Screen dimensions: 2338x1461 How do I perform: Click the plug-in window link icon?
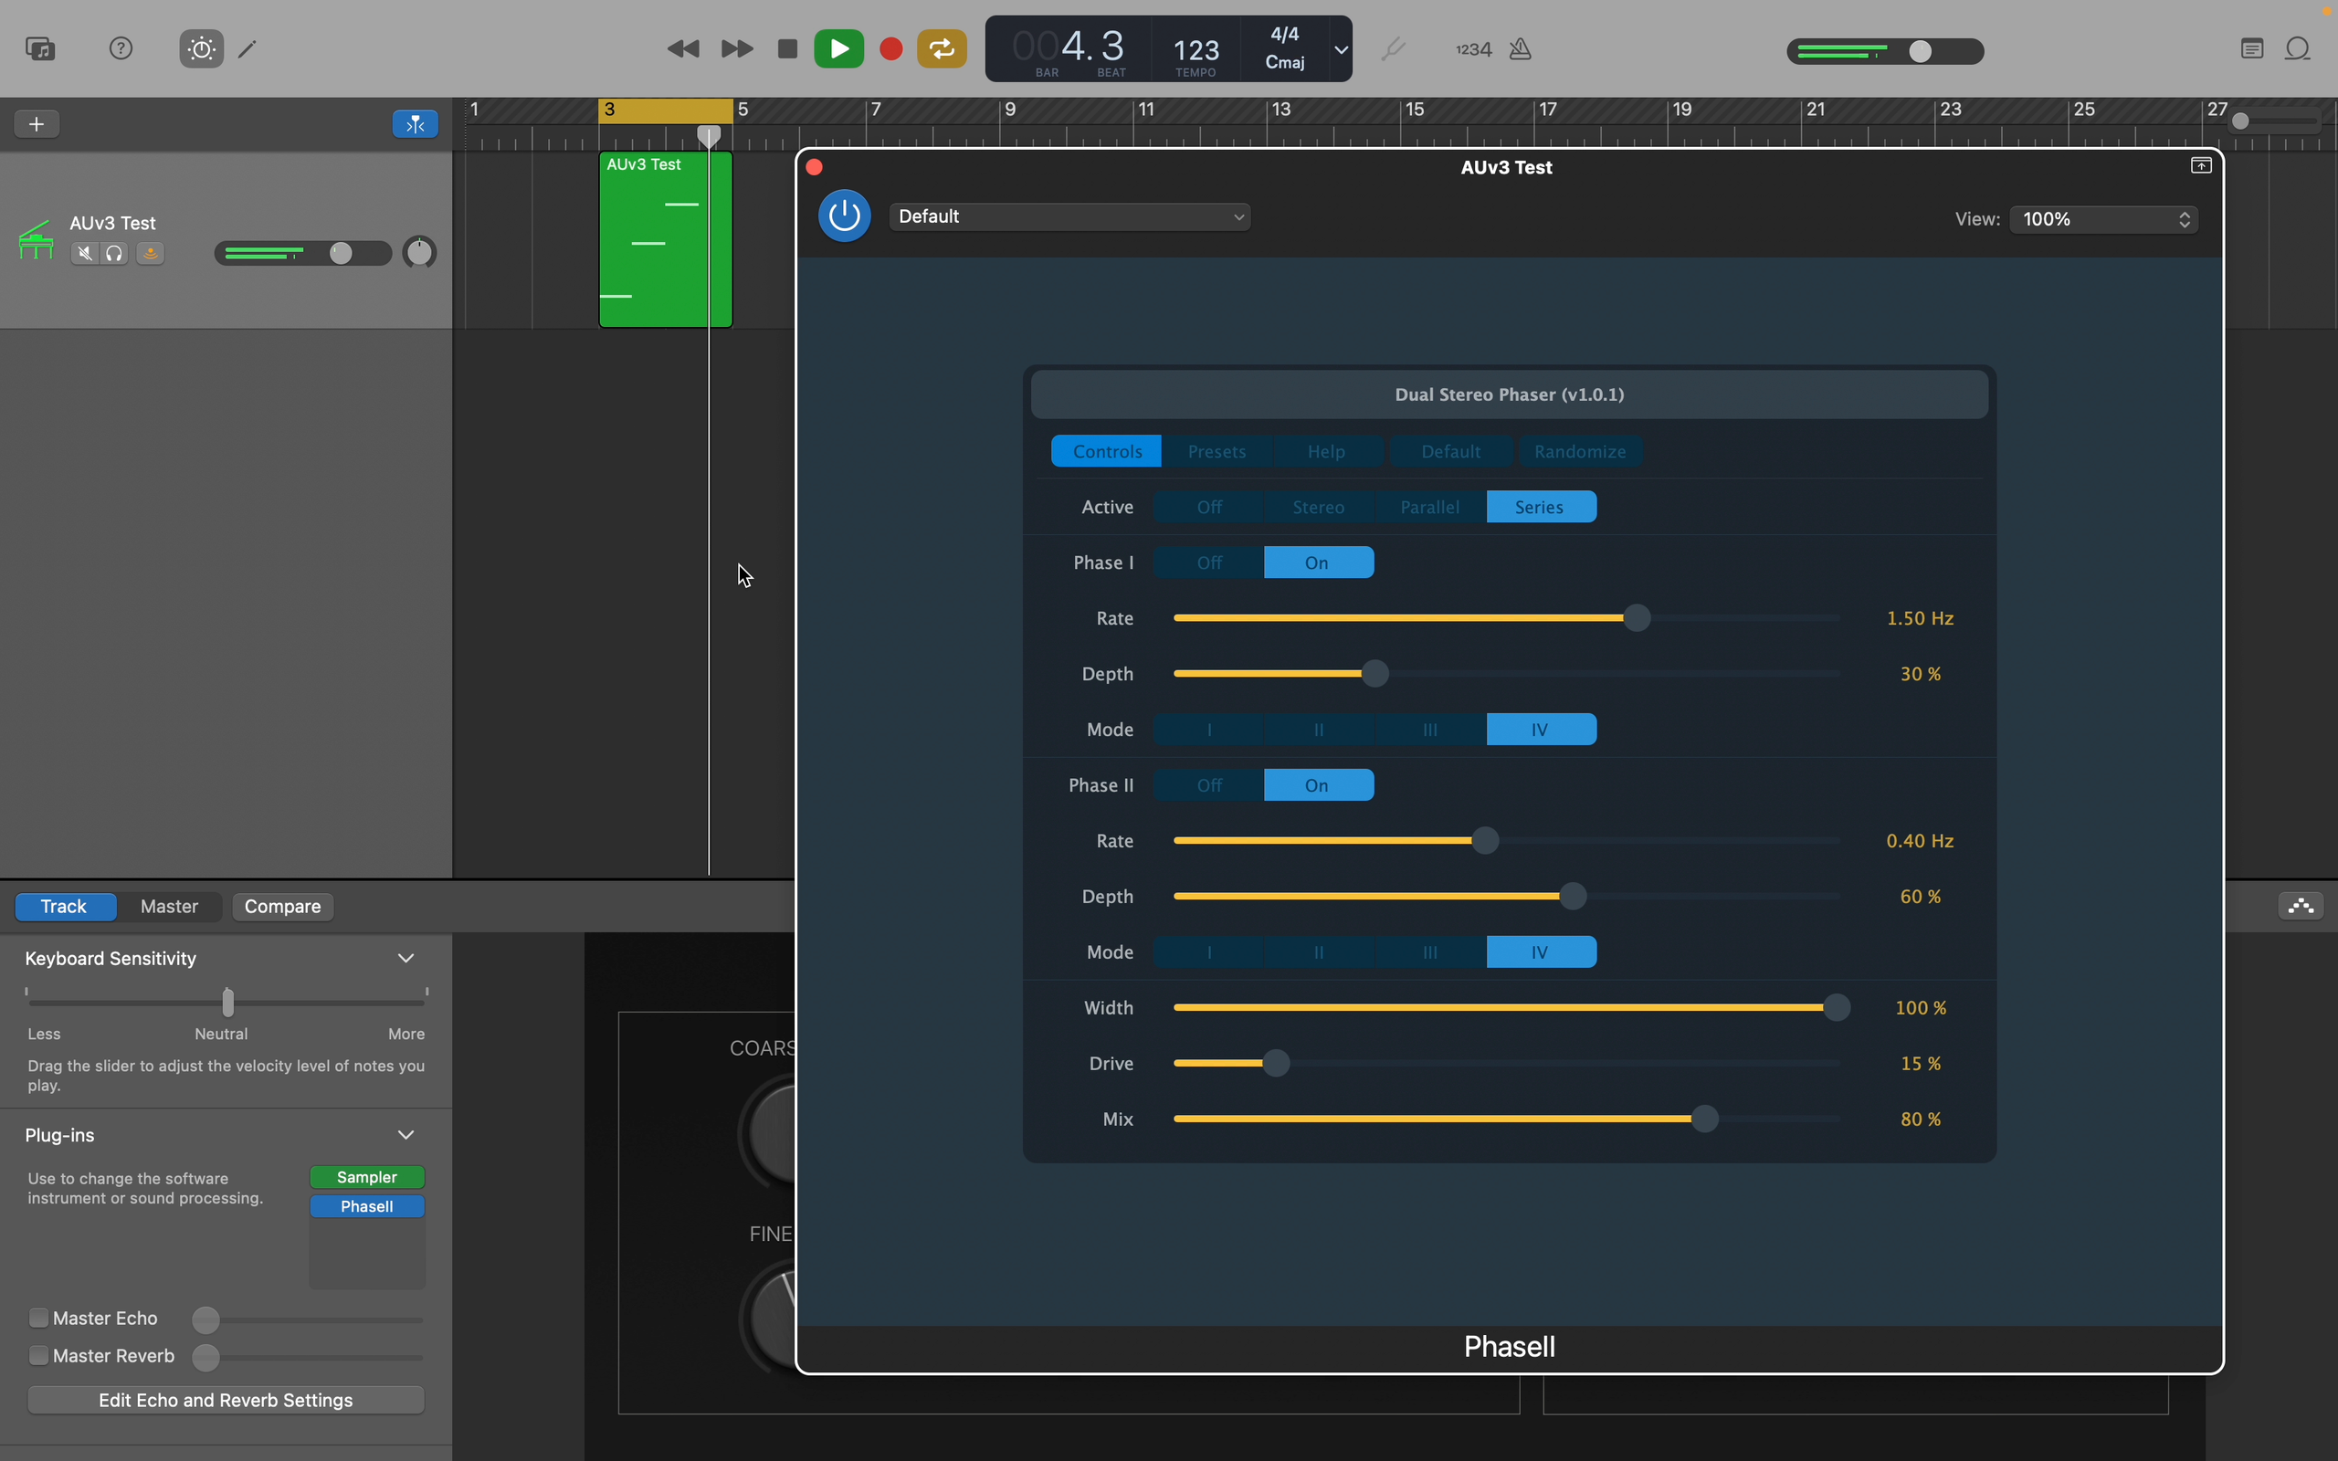[2201, 166]
